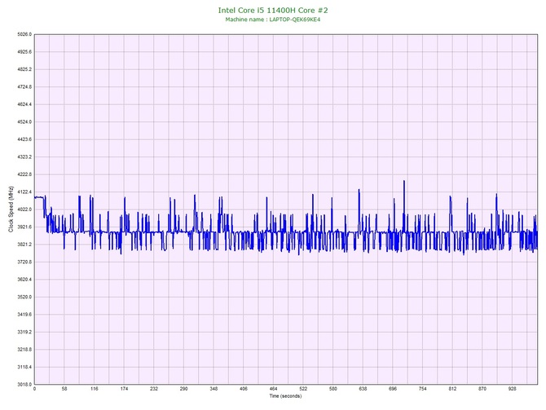Screen dimensions: 546x410
Task: Click the 3018.0 y-axis value
Action: tap(24, 385)
